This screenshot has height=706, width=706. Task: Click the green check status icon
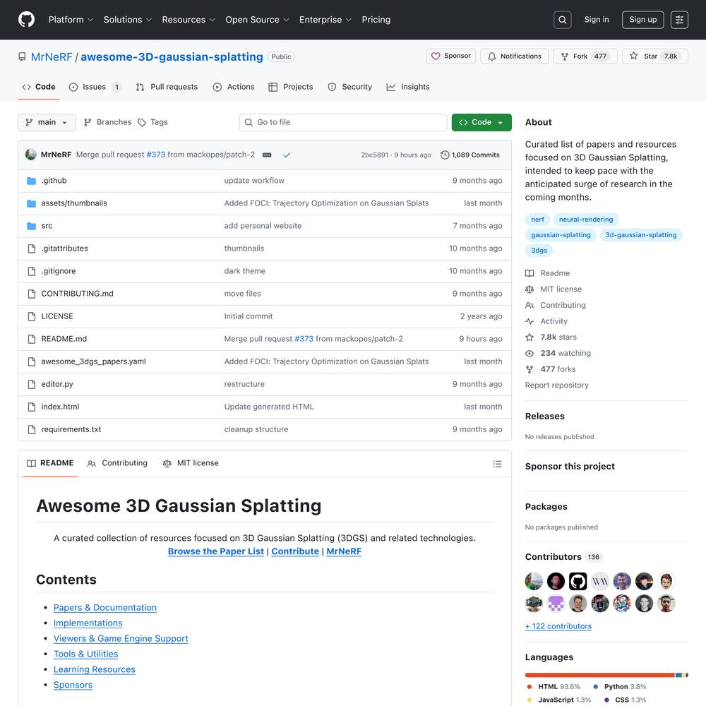[287, 155]
